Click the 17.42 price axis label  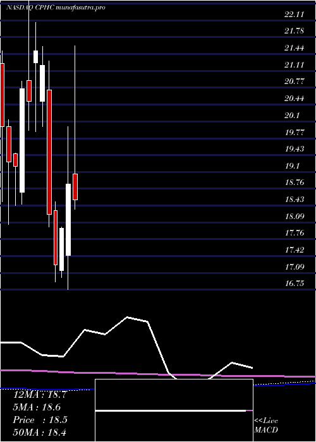click(x=294, y=250)
